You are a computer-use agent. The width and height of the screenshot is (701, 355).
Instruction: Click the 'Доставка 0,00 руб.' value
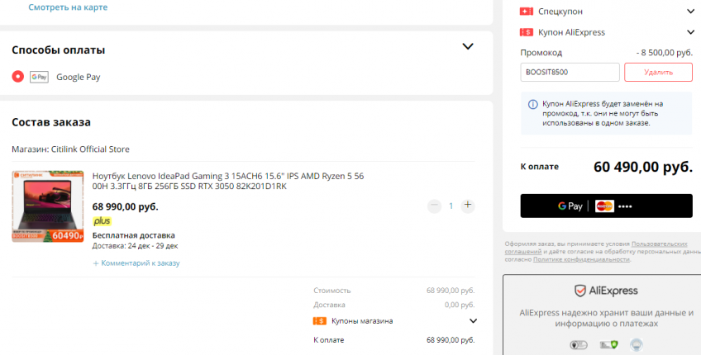[460, 305]
